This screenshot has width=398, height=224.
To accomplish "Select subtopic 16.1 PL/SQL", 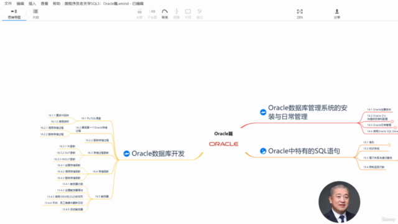I will point(91,118).
